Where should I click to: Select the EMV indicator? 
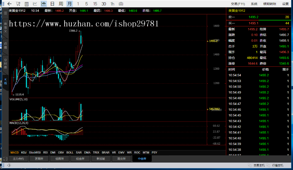[x=121, y=153]
